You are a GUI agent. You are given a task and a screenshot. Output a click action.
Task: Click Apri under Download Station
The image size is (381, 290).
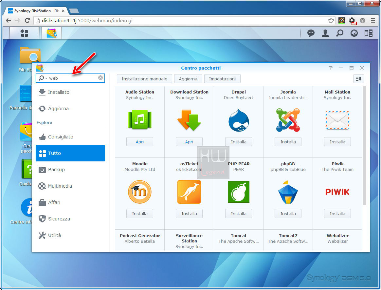click(189, 142)
